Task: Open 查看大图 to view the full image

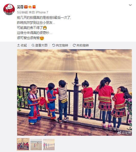Action: [x=40, y=45]
